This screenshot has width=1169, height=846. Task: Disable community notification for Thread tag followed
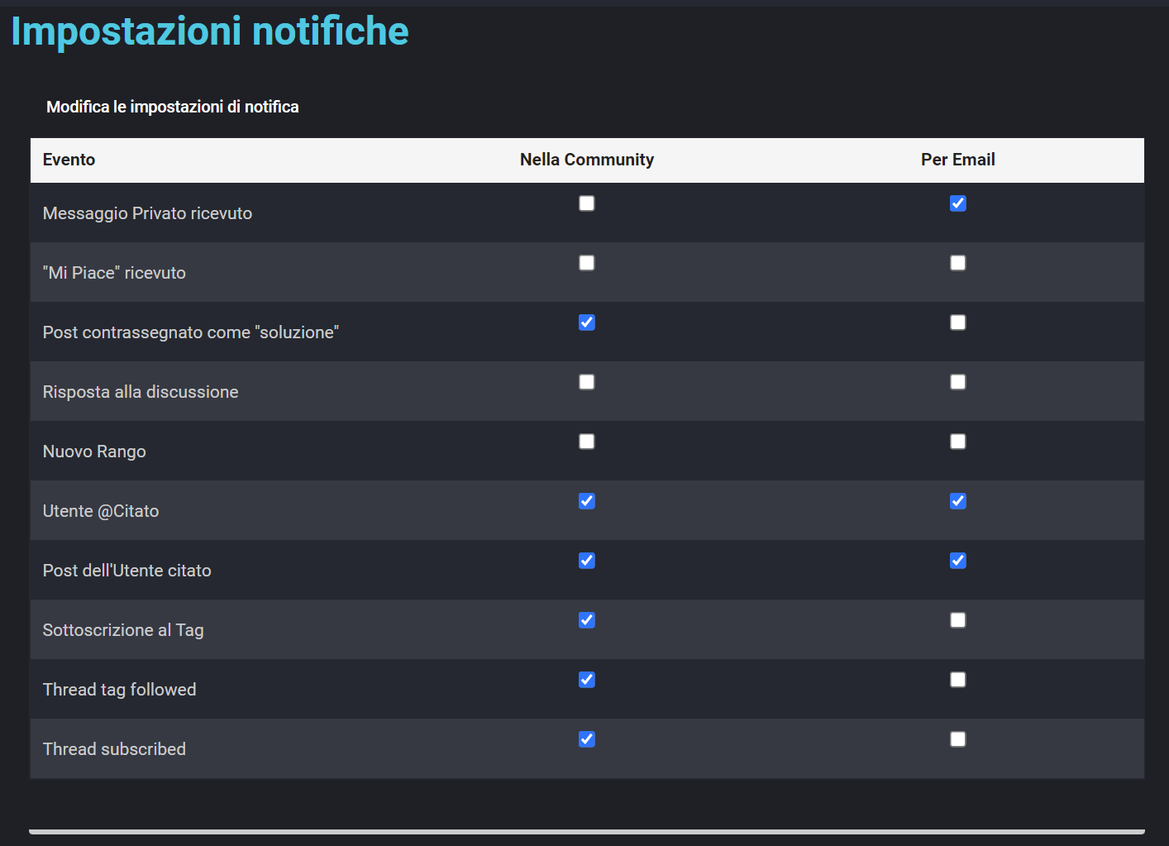click(x=586, y=680)
